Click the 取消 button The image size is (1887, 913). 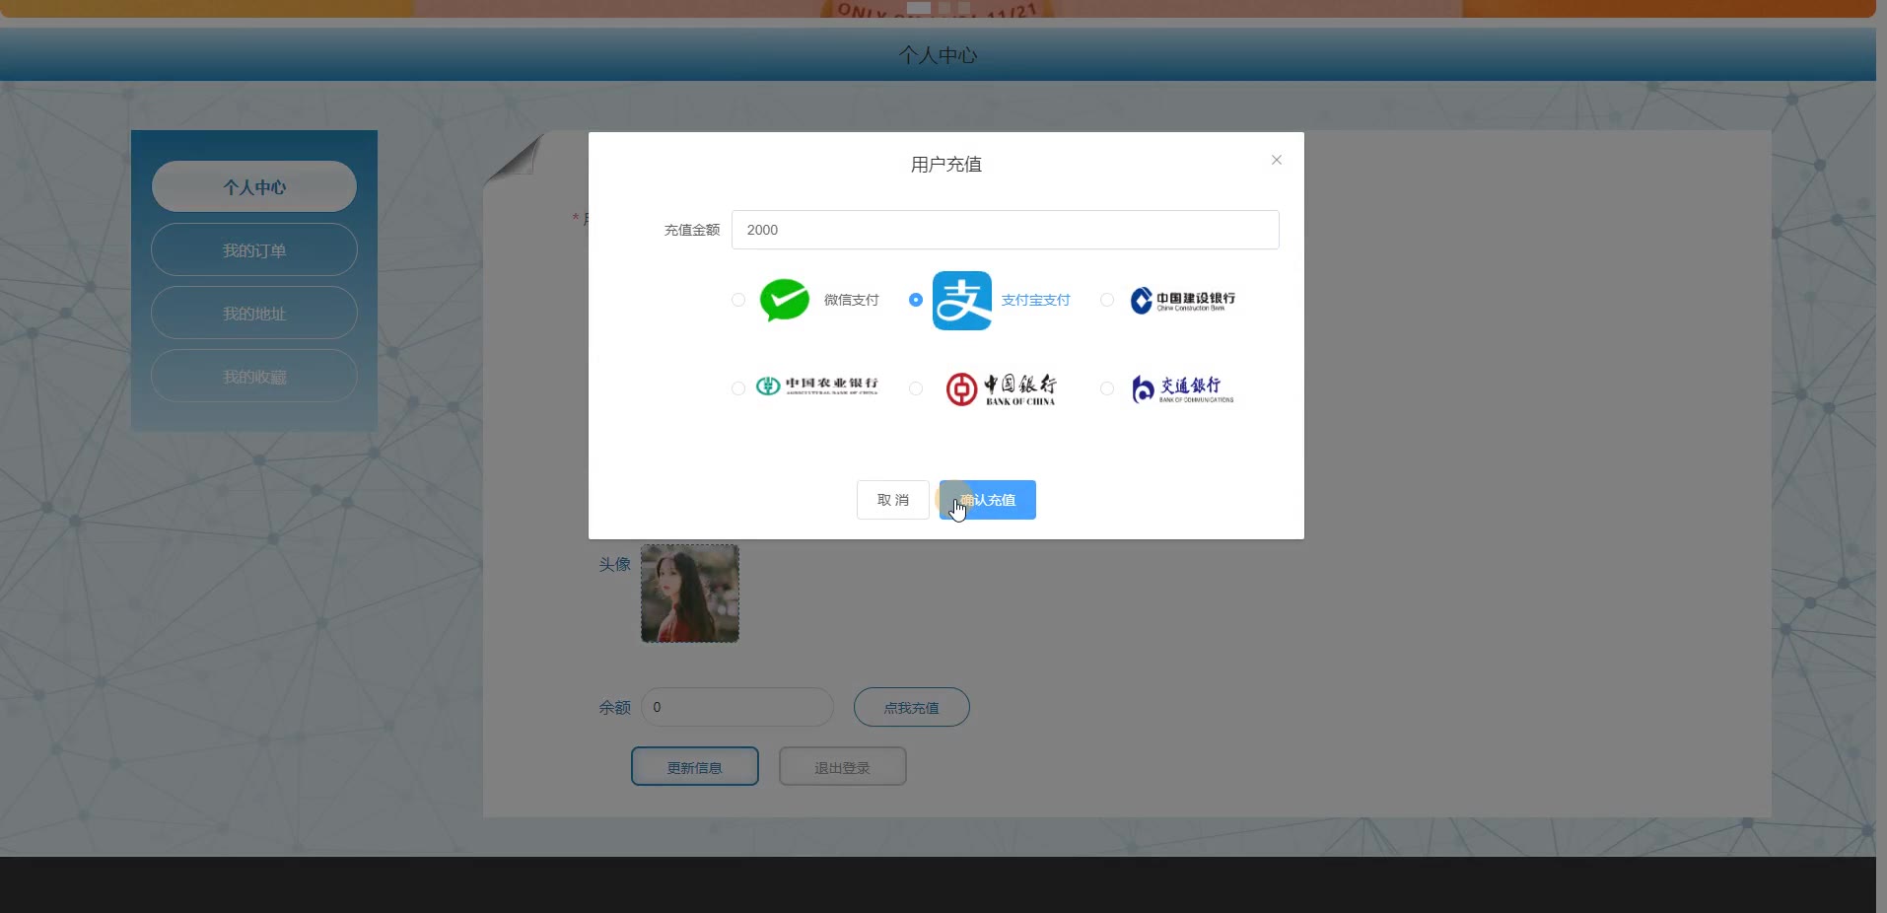pos(893,500)
